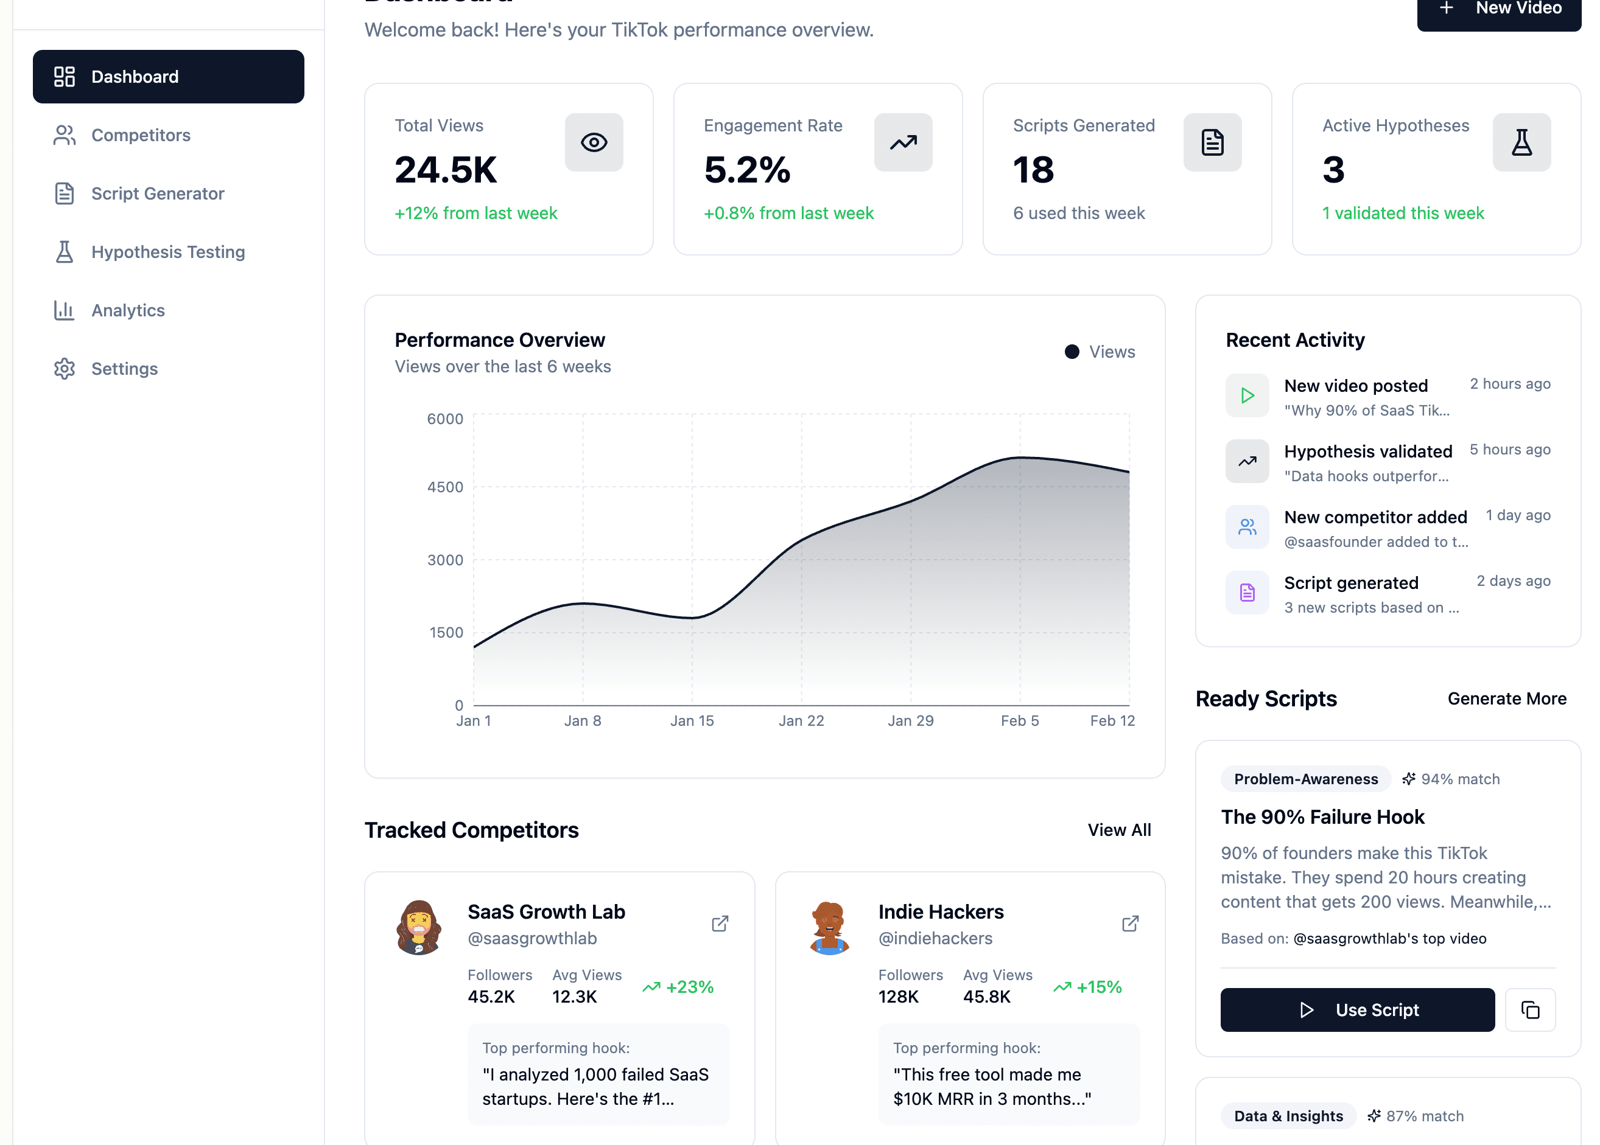Click the Analytics bar-chart icon in sidebar
This screenshot has height=1145, width=1600.
coord(64,310)
